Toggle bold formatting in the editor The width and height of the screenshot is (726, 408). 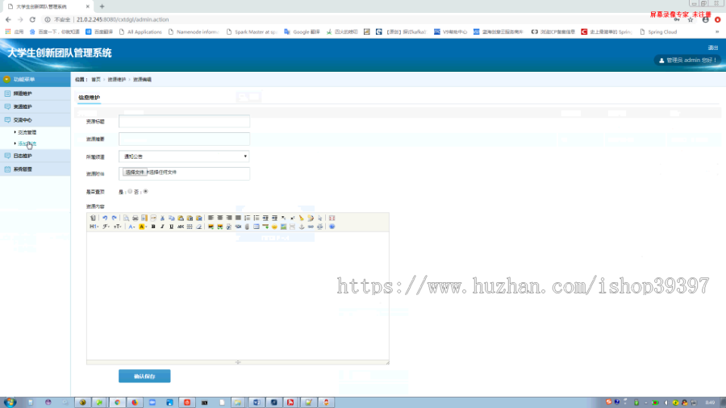(153, 227)
